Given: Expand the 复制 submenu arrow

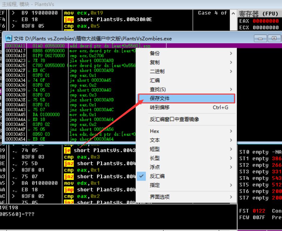Looking at the screenshot, I should pos(231,62).
